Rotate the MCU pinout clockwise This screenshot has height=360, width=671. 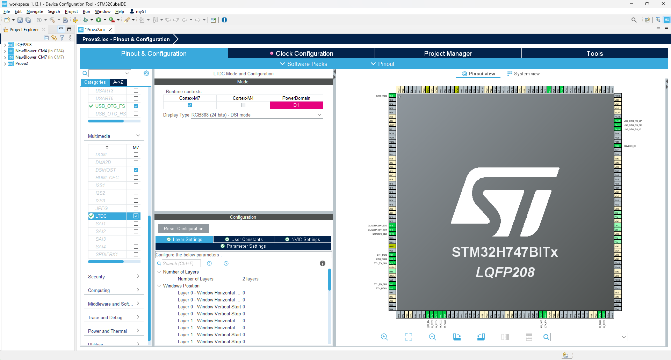(x=457, y=337)
